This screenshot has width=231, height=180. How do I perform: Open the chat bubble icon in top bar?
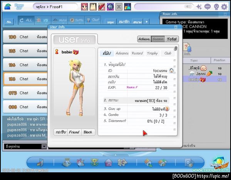click(x=208, y=7)
